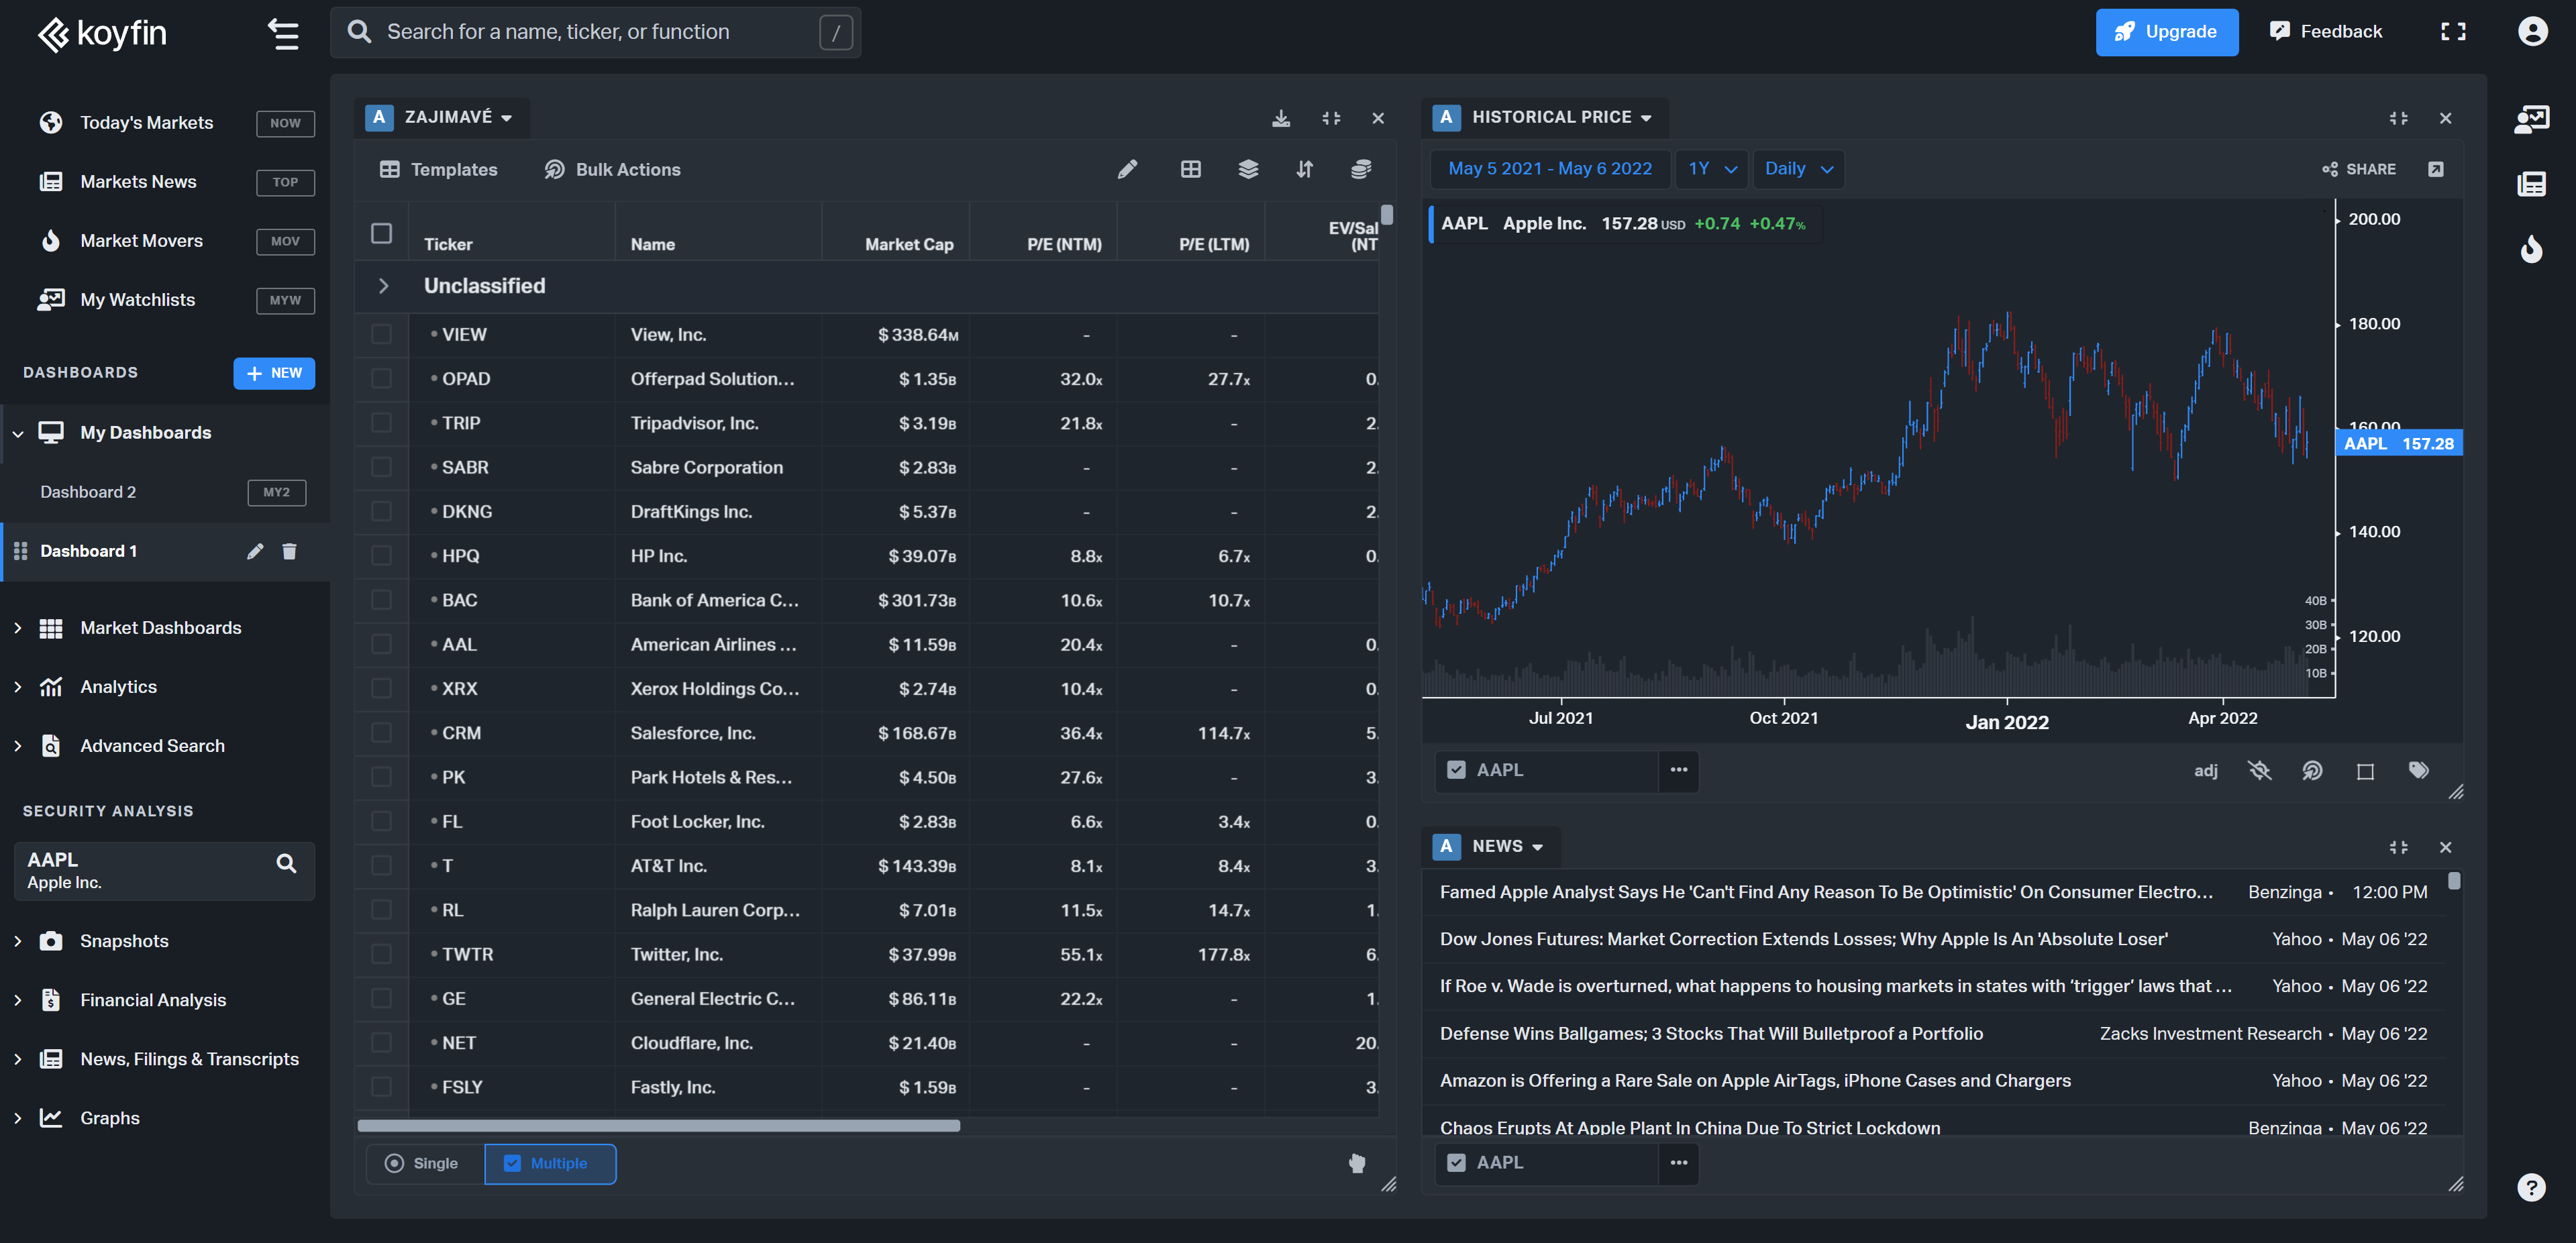Open Markets News in sidebar
Screen dimensions: 2576x1243
[138, 182]
